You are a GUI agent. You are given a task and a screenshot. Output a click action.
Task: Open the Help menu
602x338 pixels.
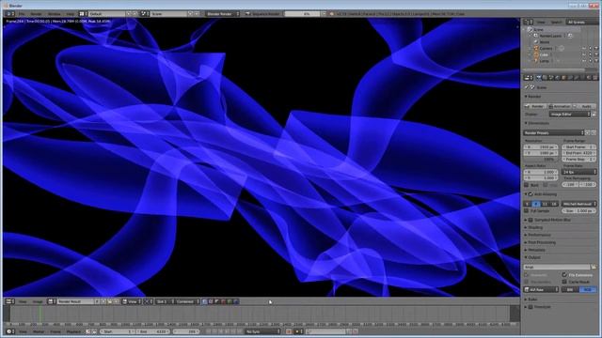(70, 14)
